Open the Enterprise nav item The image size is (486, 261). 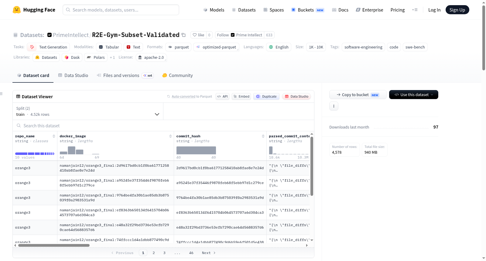(369, 10)
